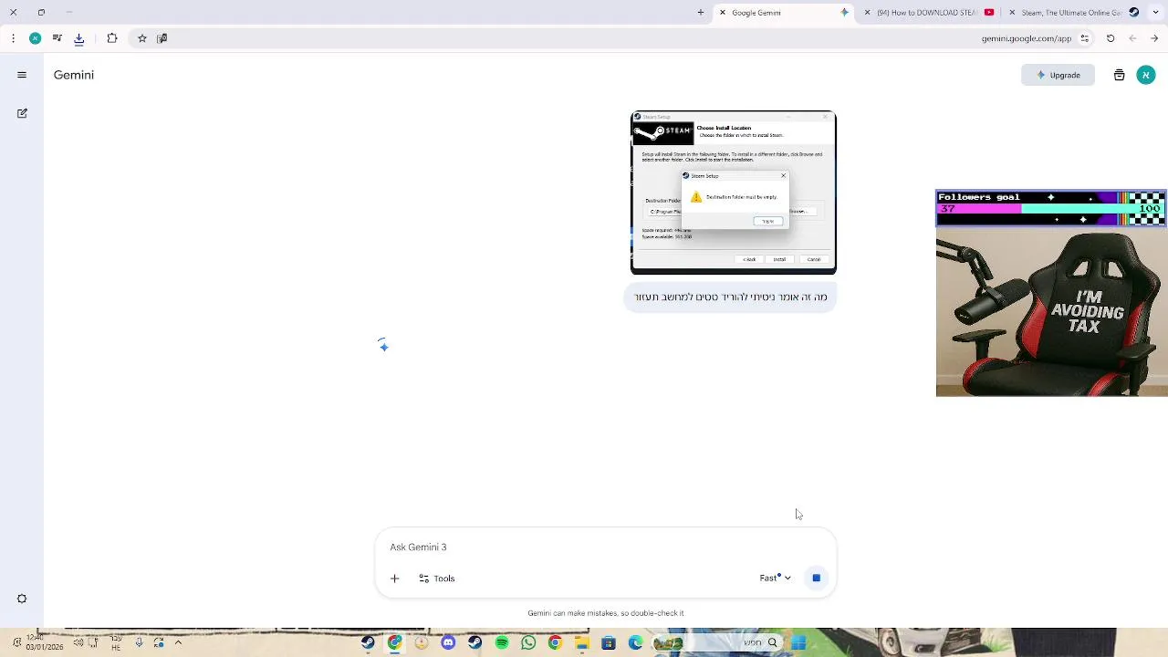
Task: Open a new browser tab
Action: [701, 13]
